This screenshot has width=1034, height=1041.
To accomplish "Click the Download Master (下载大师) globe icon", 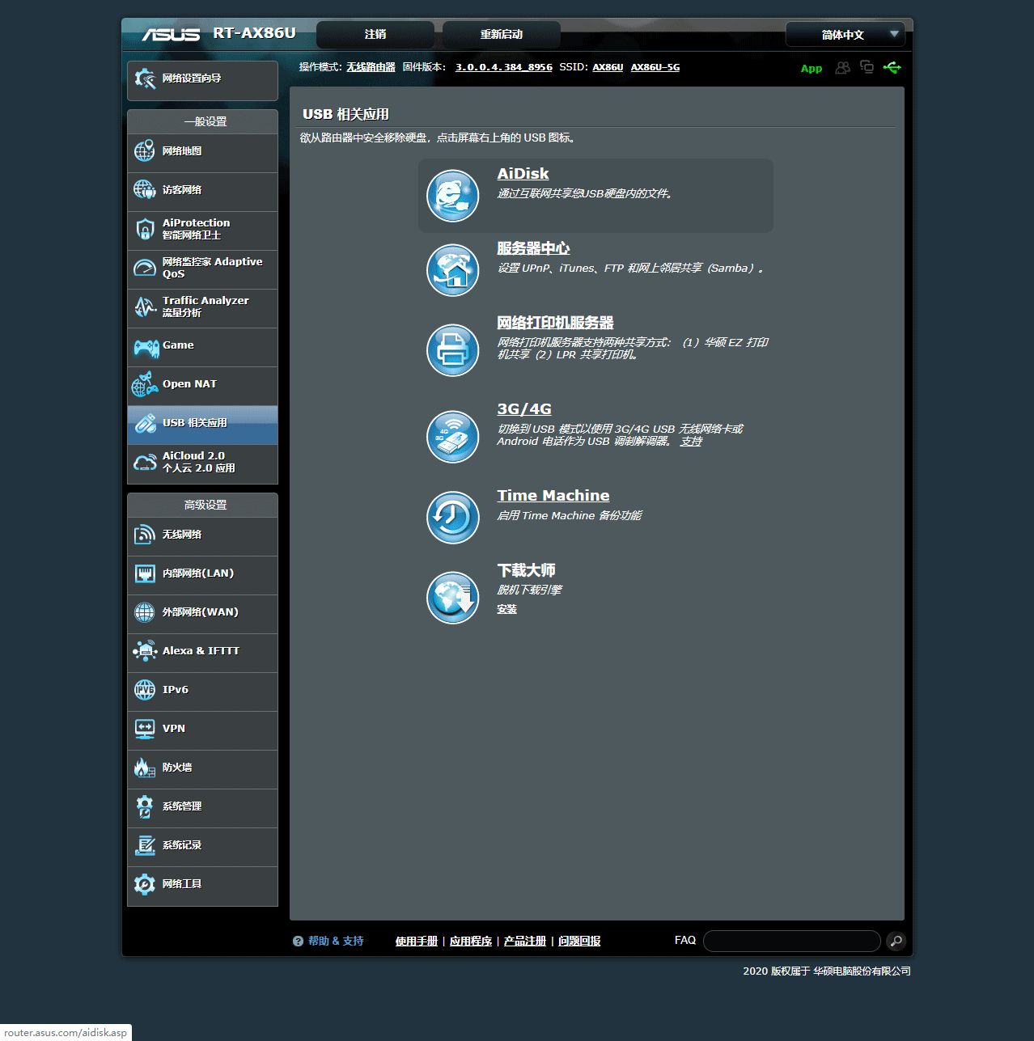I will tap(452, 598).
